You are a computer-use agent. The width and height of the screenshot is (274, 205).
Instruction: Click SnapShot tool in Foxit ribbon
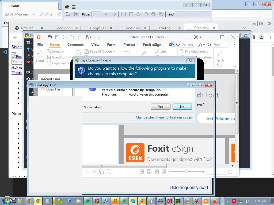click(56, 57)
